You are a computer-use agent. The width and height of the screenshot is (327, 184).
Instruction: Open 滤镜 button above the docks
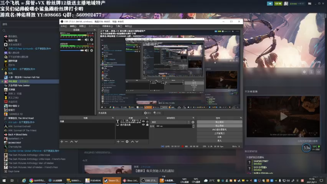[157, 113]
